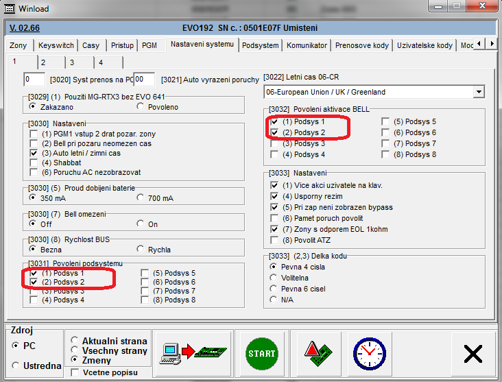
Task: Toggle the Auto letni / zimni cas checkbox
Action: tap(34, 154)
